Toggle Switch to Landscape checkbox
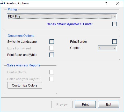The image size is (124, 112). coord(52,42)
